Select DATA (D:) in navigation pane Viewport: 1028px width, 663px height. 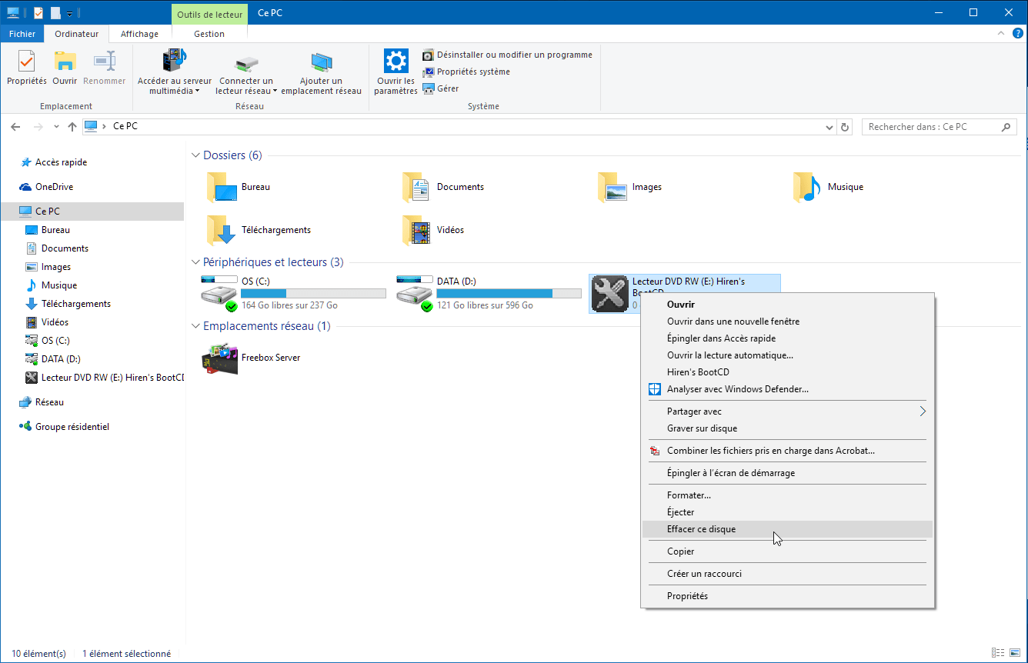(61, 359)
